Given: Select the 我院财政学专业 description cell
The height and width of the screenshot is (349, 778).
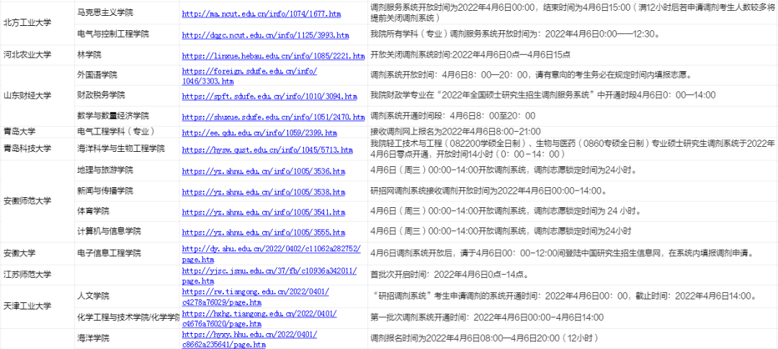Looking at the screenshot, I should [573, 95].
